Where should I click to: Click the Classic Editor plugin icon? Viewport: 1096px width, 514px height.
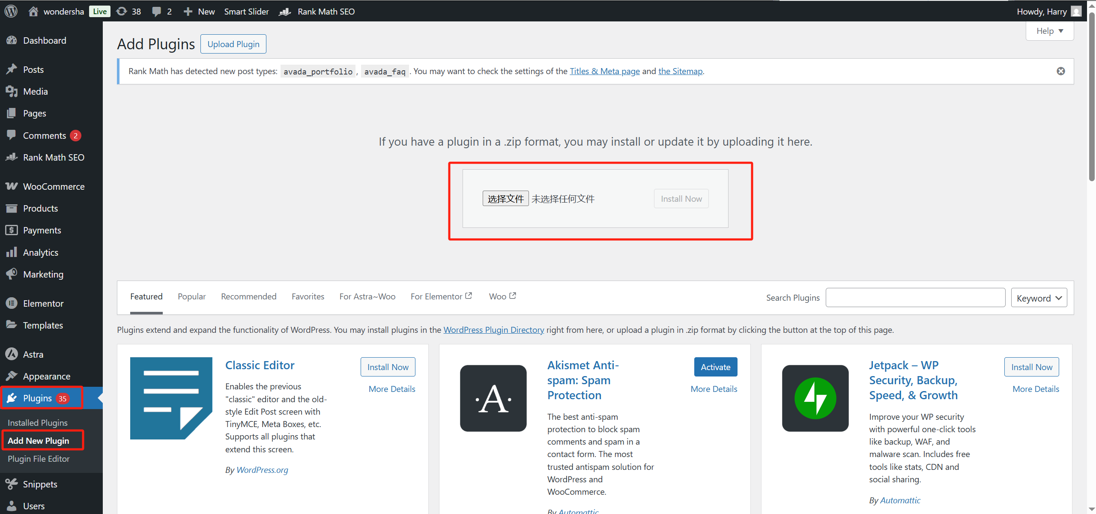(x=171, y=398)
